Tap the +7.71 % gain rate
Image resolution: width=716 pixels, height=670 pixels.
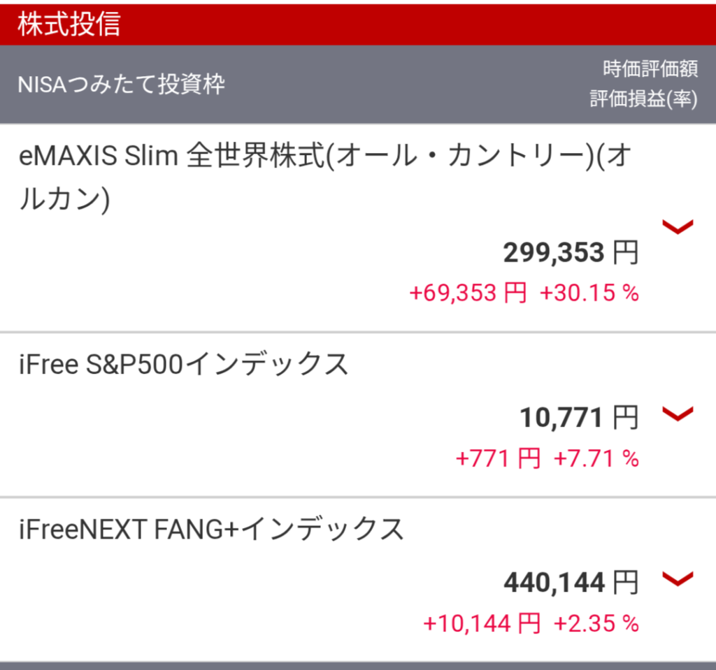coord(596,458)
